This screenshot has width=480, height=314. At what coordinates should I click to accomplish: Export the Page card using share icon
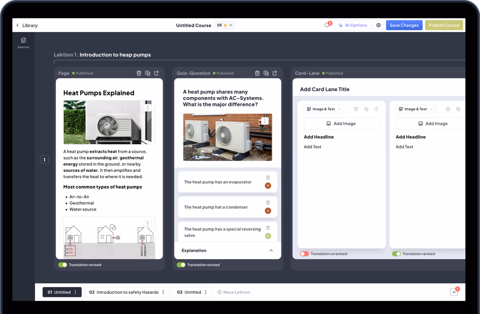(x=157, y=73)
